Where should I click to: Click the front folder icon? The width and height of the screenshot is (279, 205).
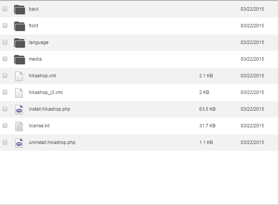click(19, 26)
